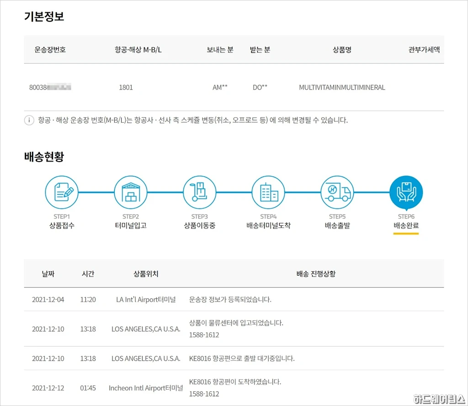Screen dimensions: 468x406
Task: Click the 기본정보 section heading
Action: coord(44,16)
